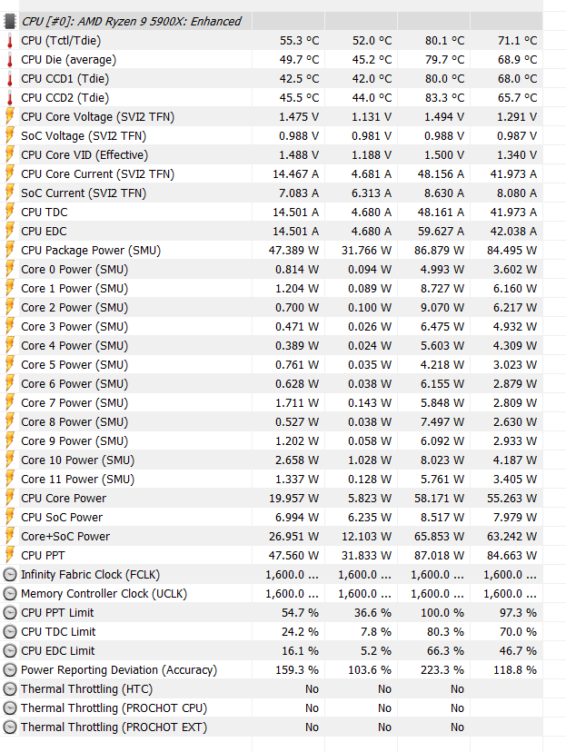
Task: Select the Thermal Throttling (PROCHOT CPU) label
Action: click(114, 707)
